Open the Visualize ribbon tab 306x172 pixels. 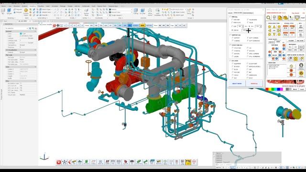[x=41, y=6]
